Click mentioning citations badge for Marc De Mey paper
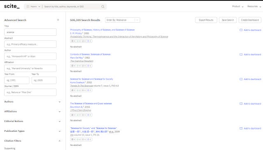The height and width of the screenshot is (150, 263). tap(84, 66)
